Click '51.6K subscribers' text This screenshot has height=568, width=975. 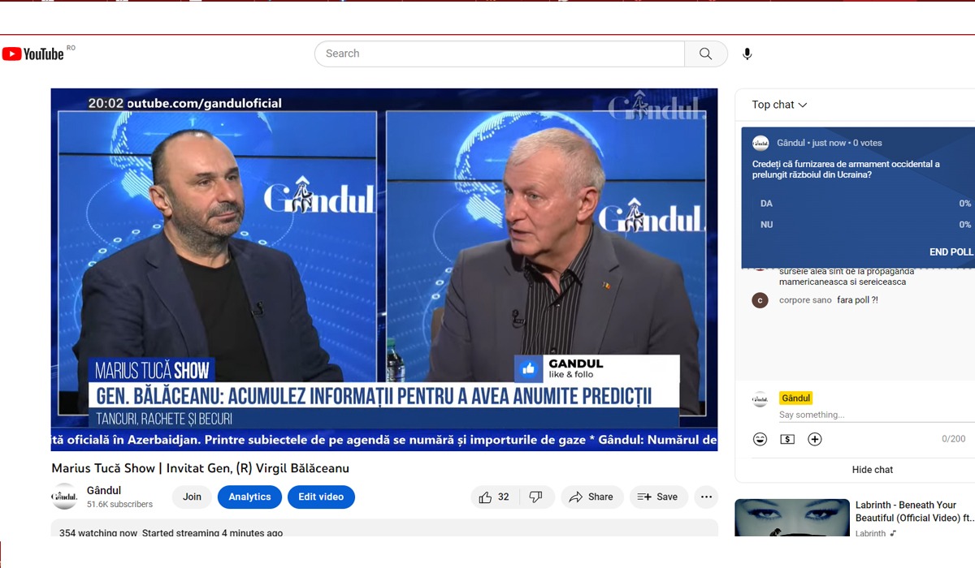click(119, 504)
